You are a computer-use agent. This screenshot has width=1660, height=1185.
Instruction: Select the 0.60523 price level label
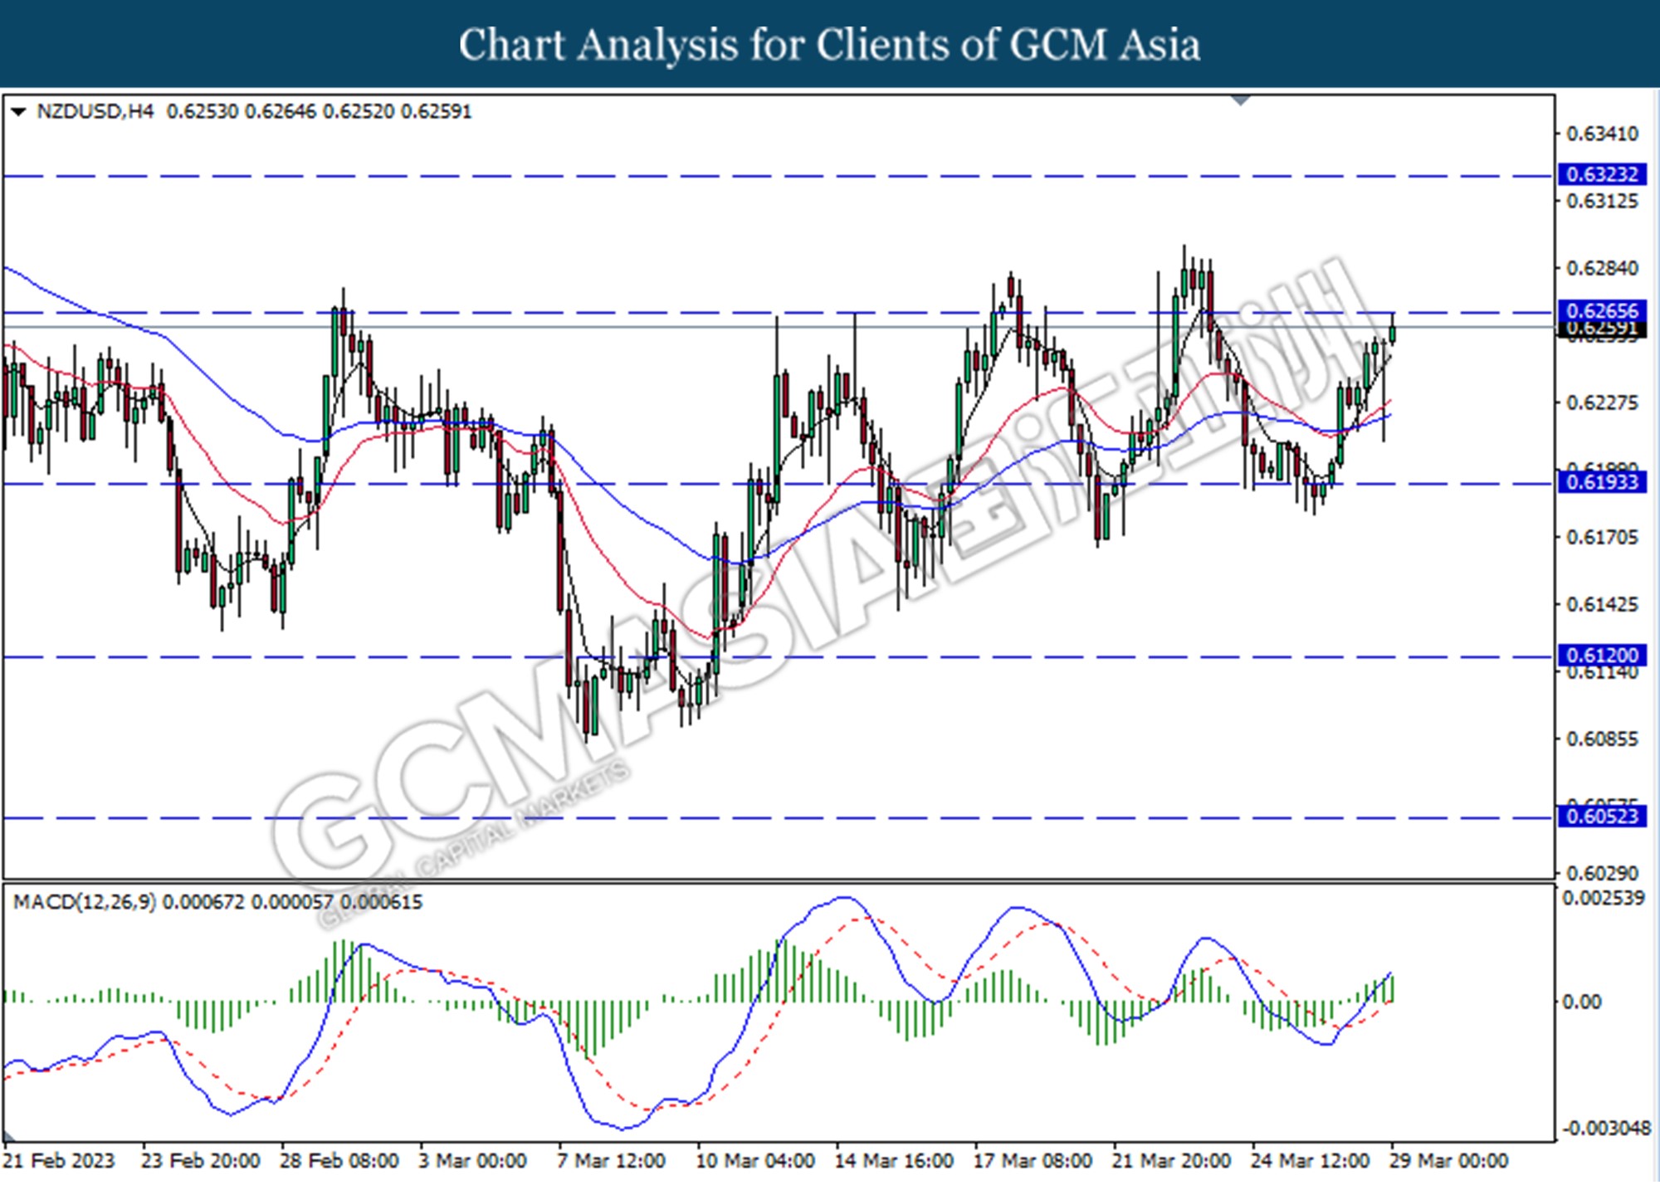pyautogui.click(x=1602, y=817)
